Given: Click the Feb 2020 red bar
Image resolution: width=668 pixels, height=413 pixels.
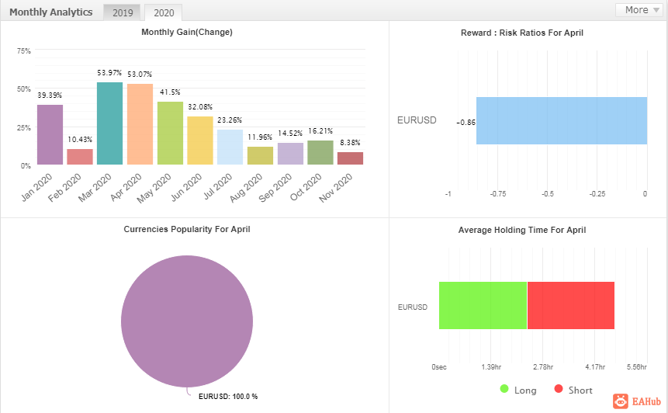Looking at the screenshot, I should click(80, 157).
